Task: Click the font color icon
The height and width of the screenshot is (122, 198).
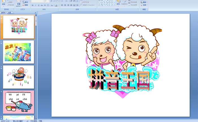Action: pyautogui.click(x=56, y=5)
